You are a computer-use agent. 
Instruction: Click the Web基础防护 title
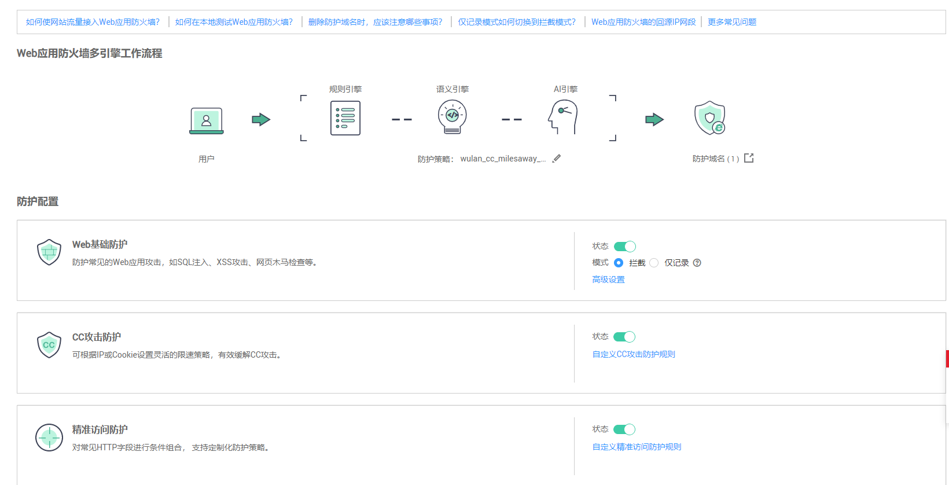coord(100,245)
